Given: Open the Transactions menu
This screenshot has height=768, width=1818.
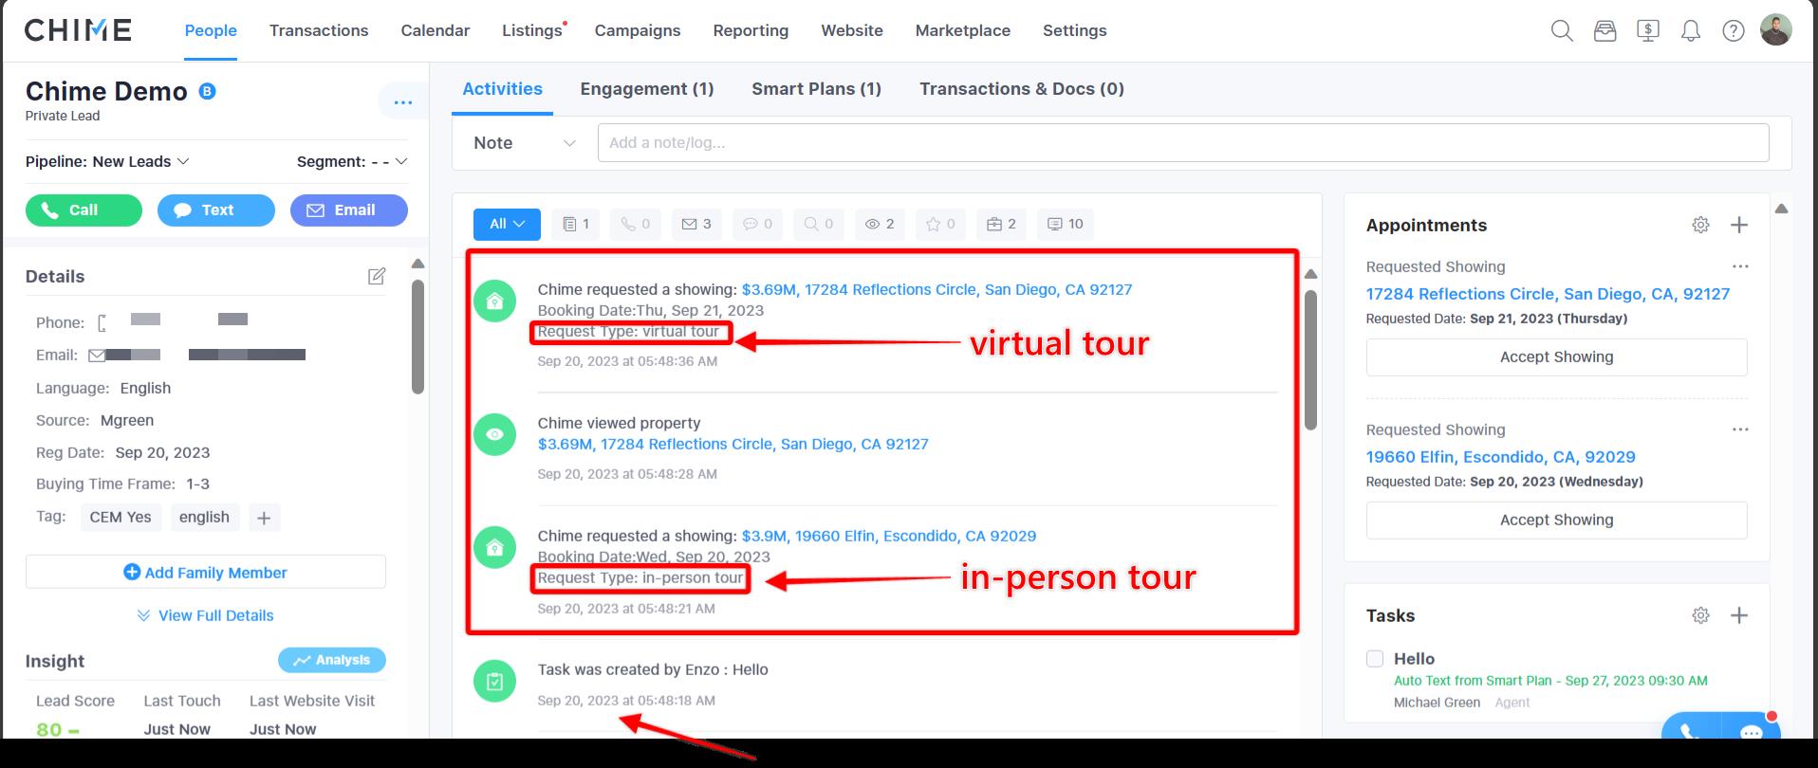Looking at the screenshot, I should 319,30.
